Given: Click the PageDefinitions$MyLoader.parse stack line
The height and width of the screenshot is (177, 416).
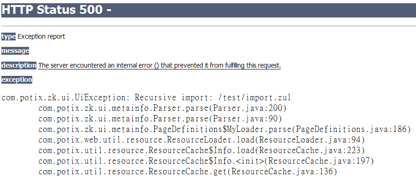Looking at the screenshot, I should point(225,129).
